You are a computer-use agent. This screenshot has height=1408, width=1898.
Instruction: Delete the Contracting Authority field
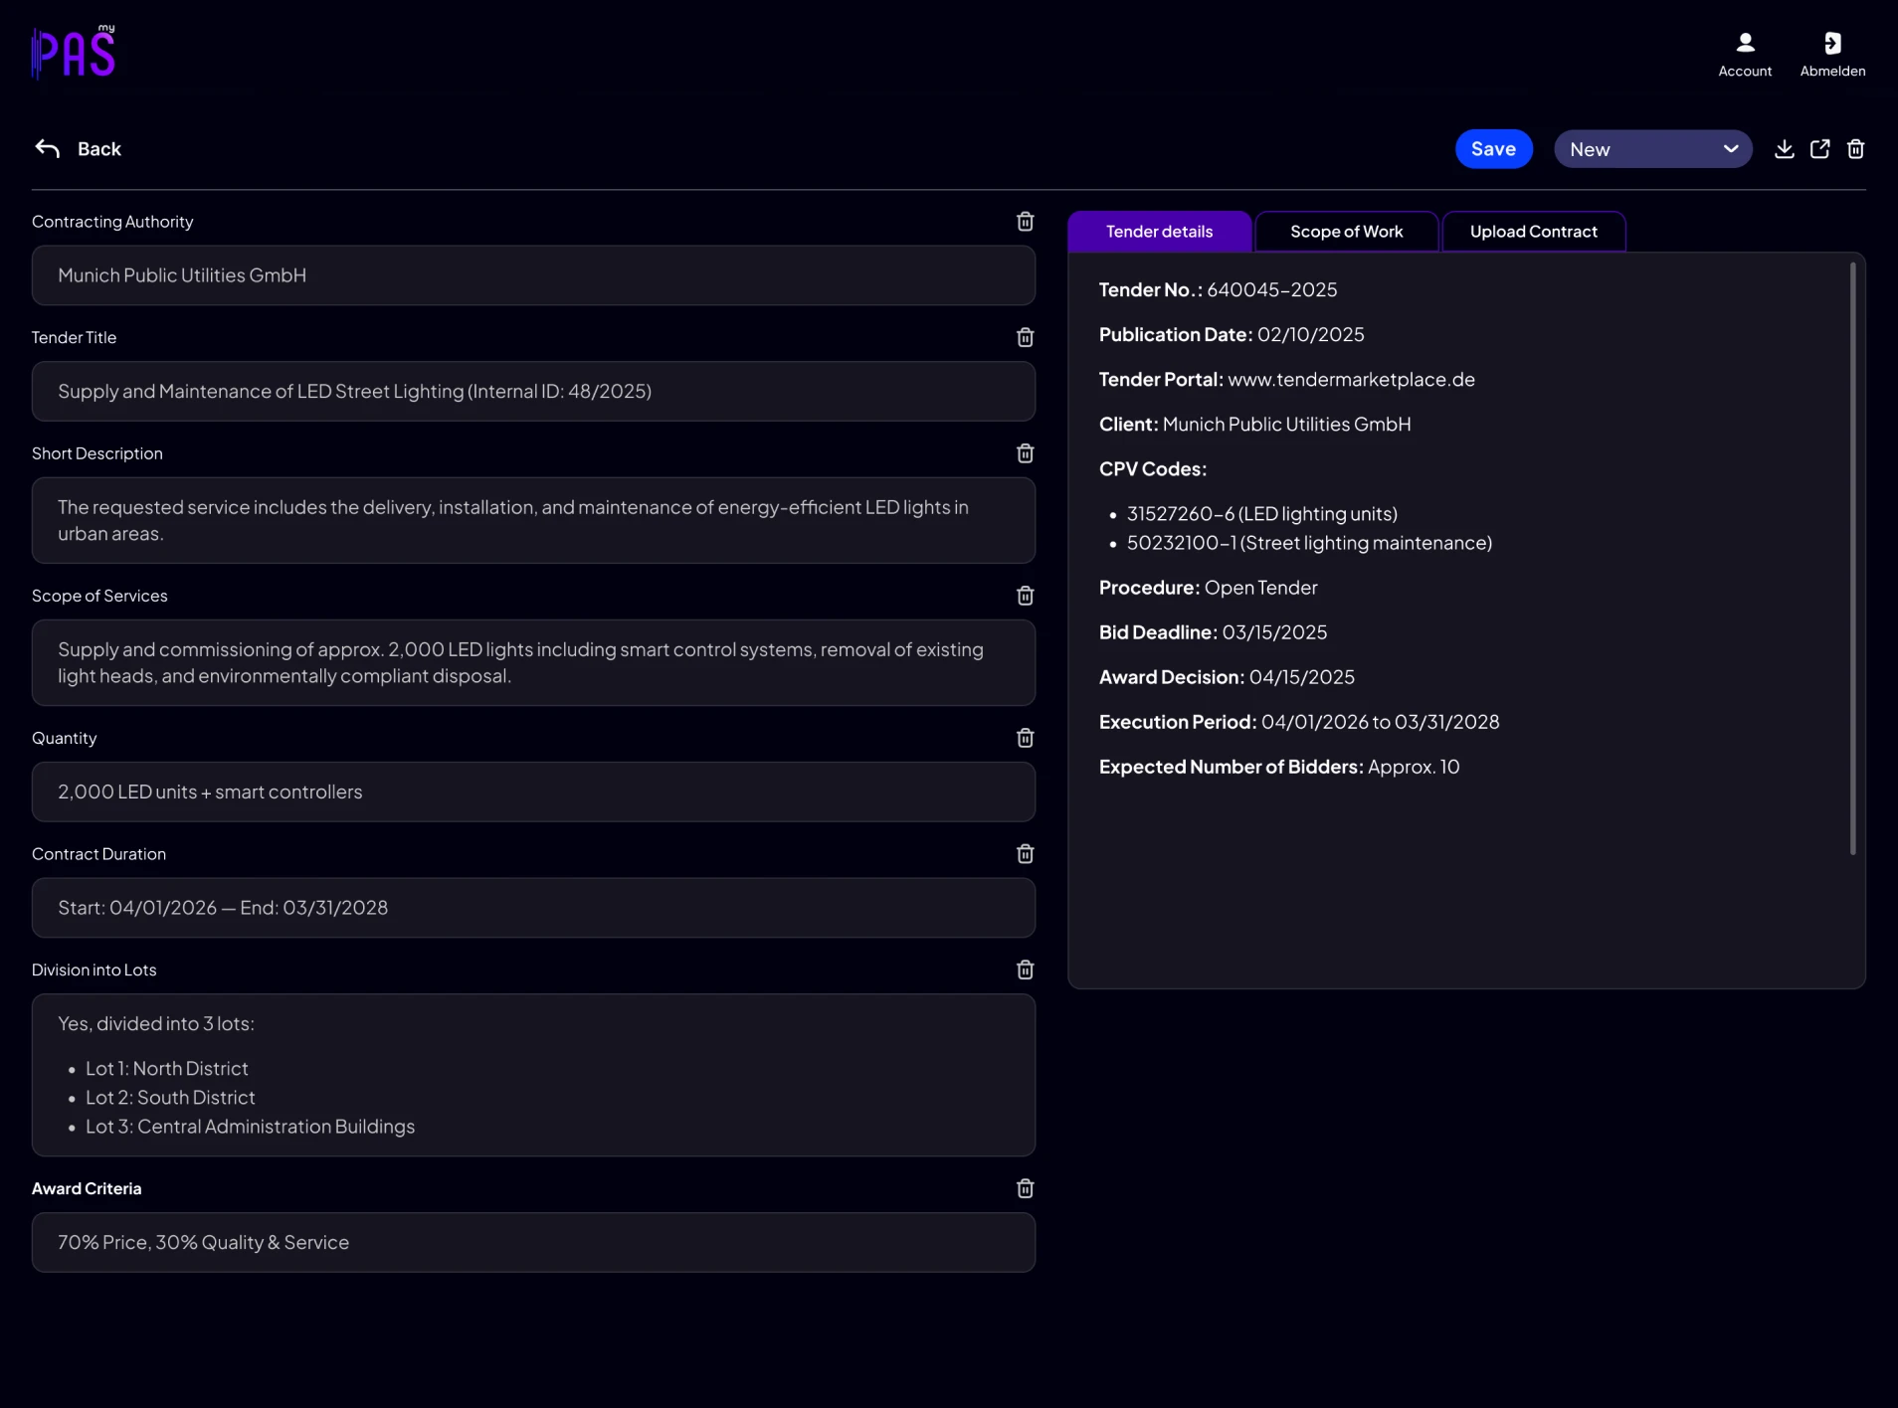1026,222
